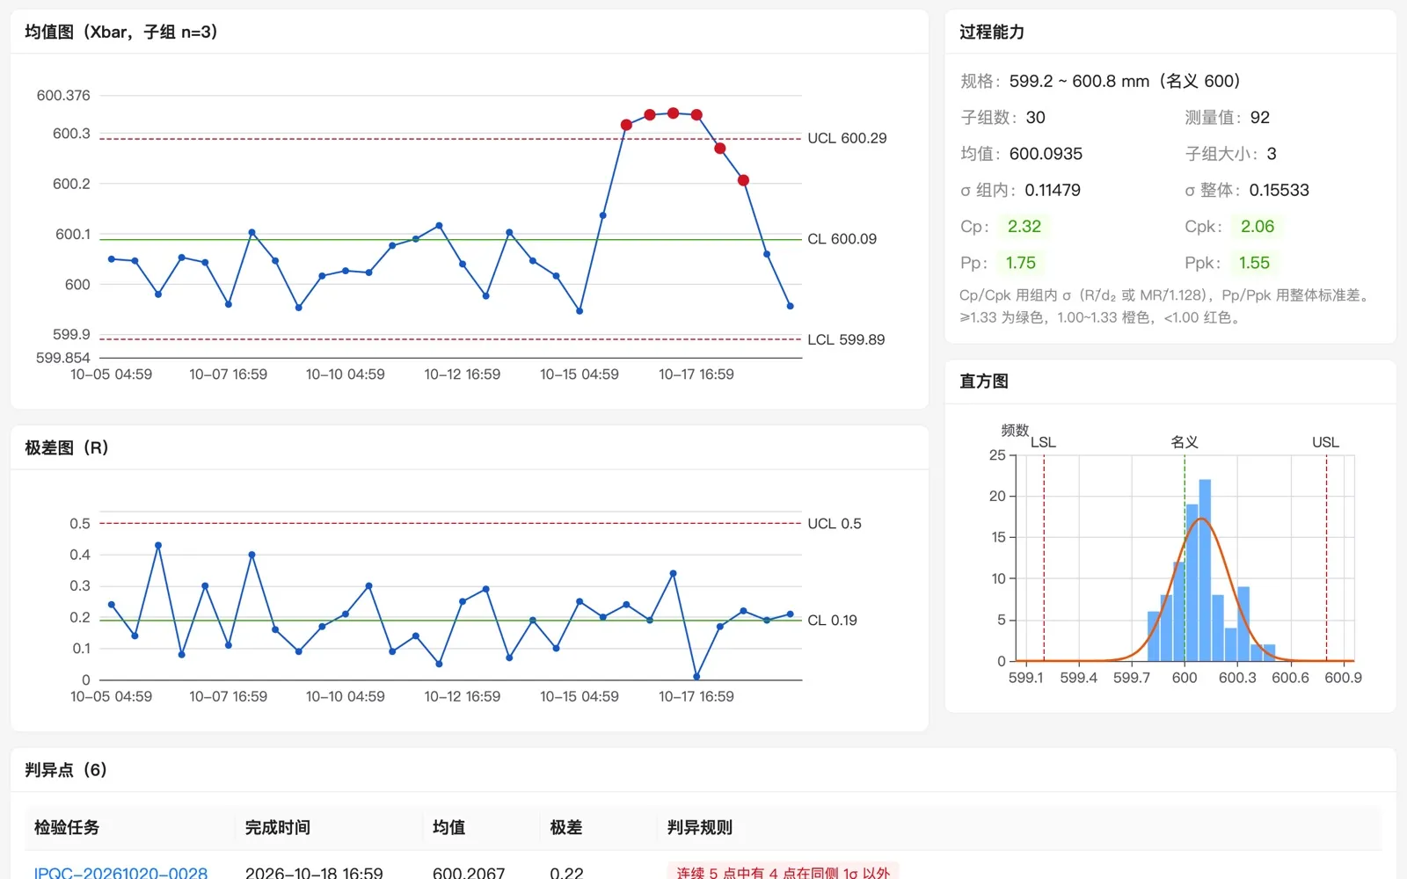
Task: Click the σ 整体 value 0.15533
Action: pos(1279,190)
